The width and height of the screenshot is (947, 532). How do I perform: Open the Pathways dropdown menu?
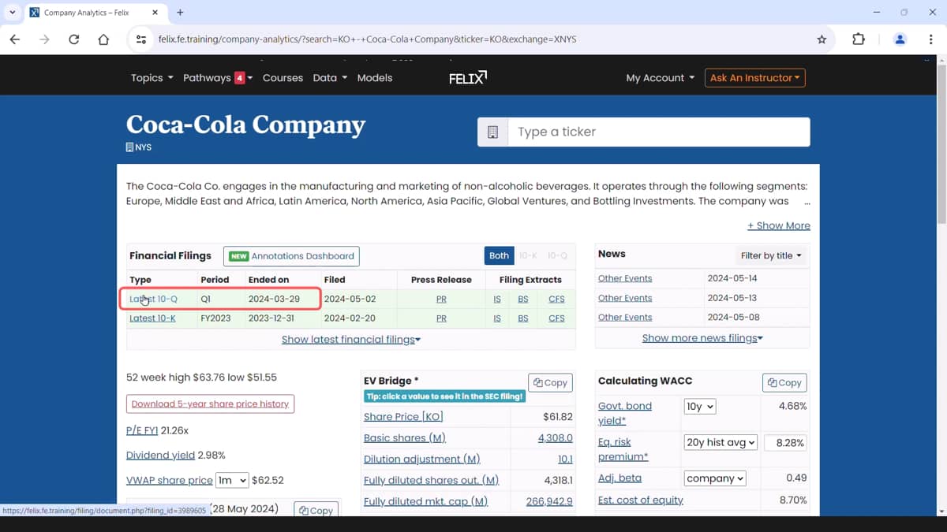(218, 78)
